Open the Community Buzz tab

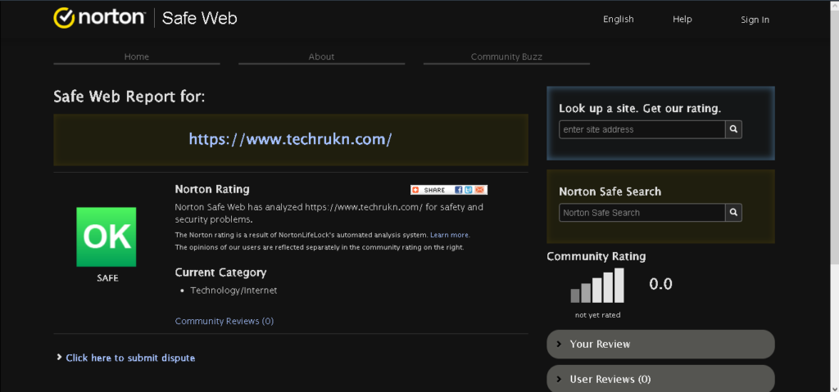506,56
